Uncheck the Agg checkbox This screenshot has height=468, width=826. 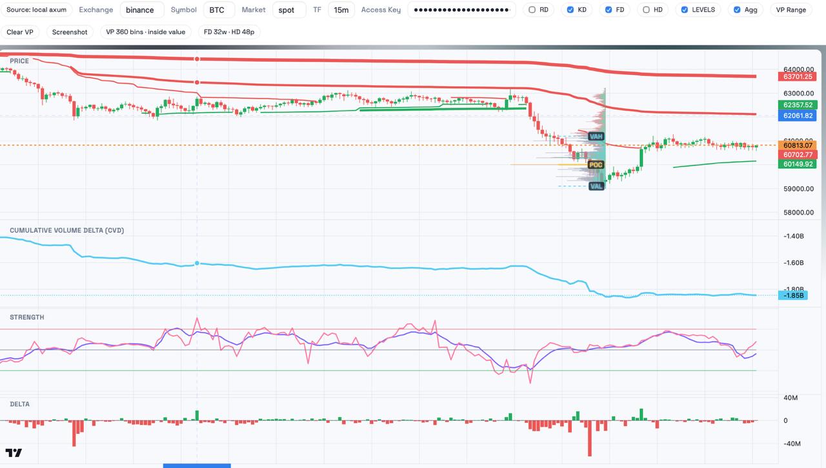pos(737,10)
